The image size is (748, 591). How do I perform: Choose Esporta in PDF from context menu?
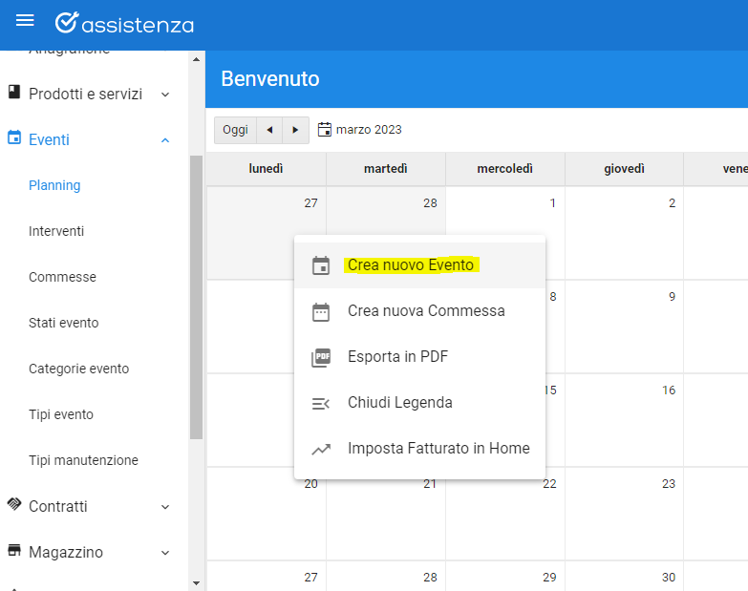[x=397, y=357]
